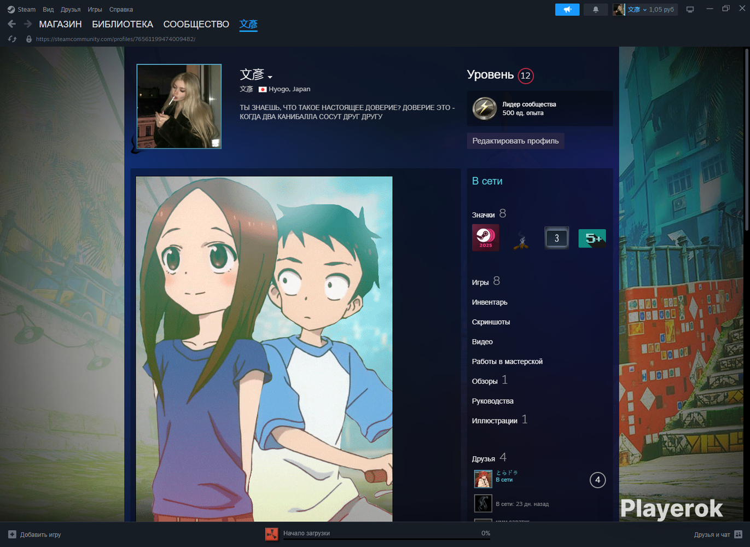Open the Игры count link in sidebar
The width and height of the screenshot is (750, 547).
point(480,282)
